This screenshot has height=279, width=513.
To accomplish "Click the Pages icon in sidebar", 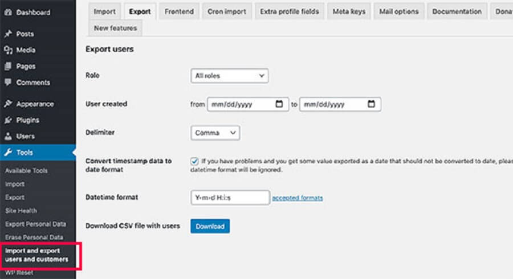I will click(8, 66).
